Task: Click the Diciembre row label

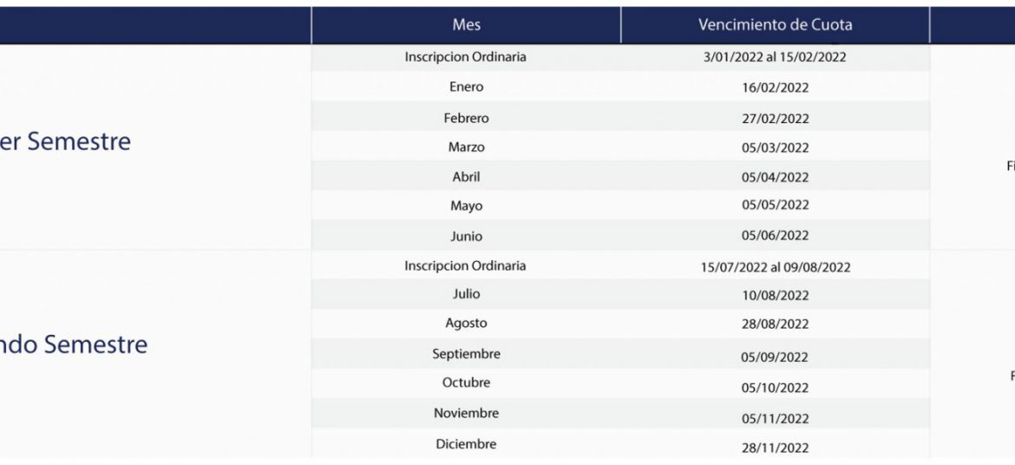Action: 466,444
